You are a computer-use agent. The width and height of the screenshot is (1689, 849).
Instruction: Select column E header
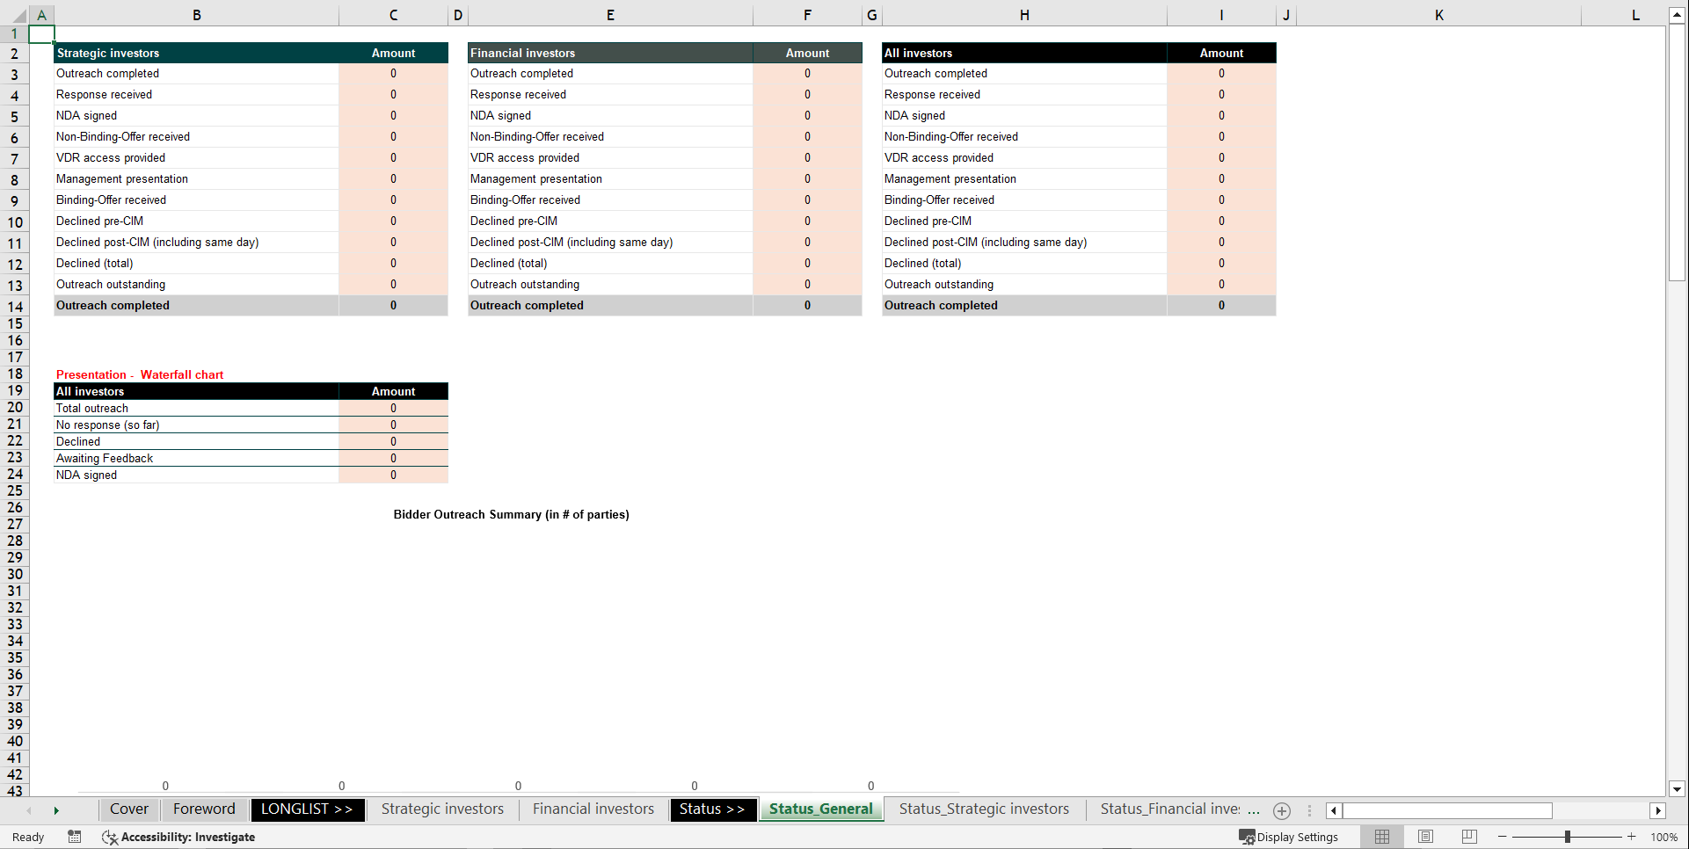(610, 15)
